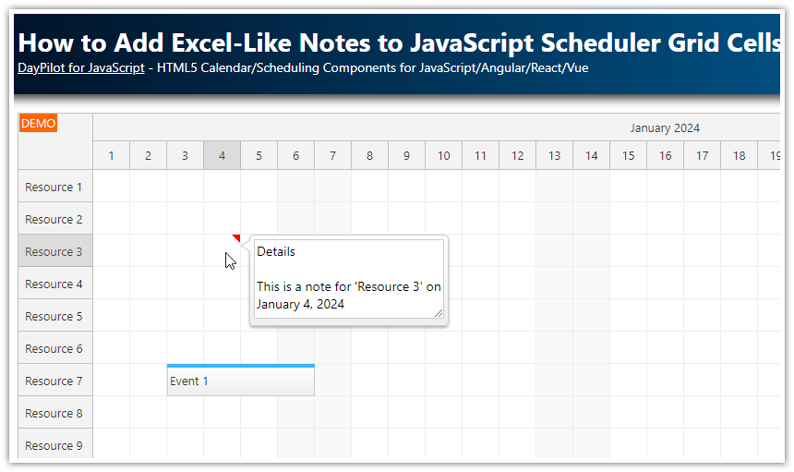This screenshot has width=794, height=472.
Task: Click Resource 9 row header
Action: 54,445
